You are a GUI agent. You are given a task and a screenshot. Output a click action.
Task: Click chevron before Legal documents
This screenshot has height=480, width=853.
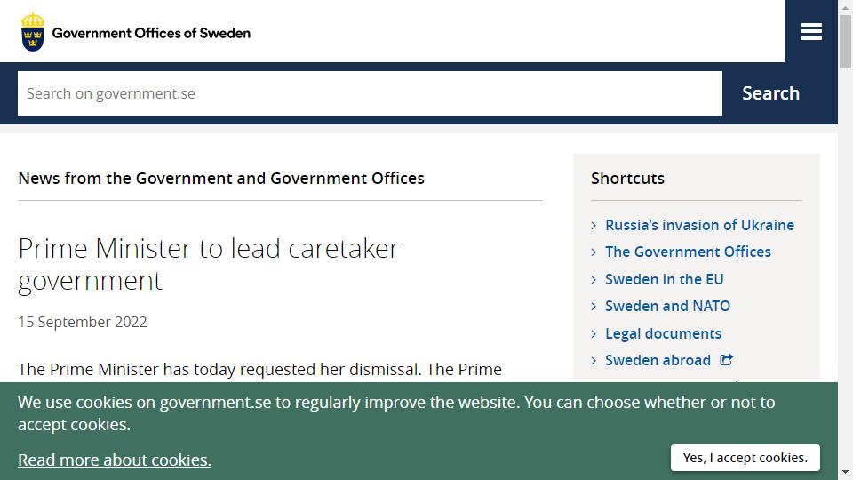tap(594, 333)
